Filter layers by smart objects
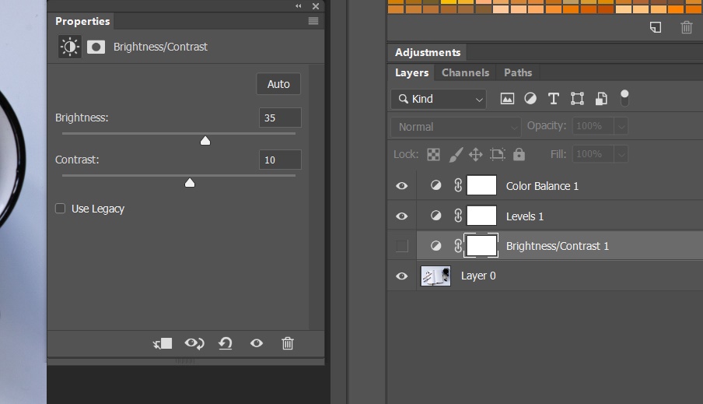Image resolution: width=703 pixels, height=404 pixels. [x=601, y=99]
